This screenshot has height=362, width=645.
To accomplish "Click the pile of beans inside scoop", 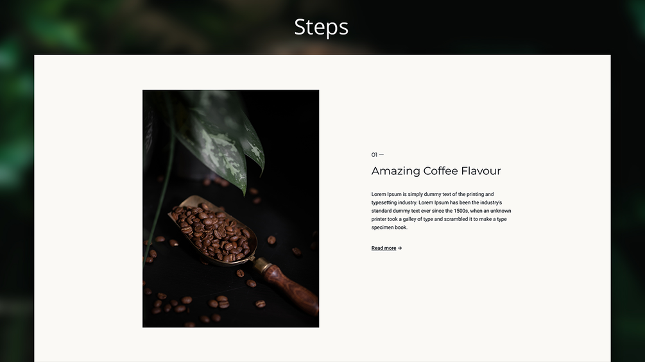I will click(x=215, y=232).
